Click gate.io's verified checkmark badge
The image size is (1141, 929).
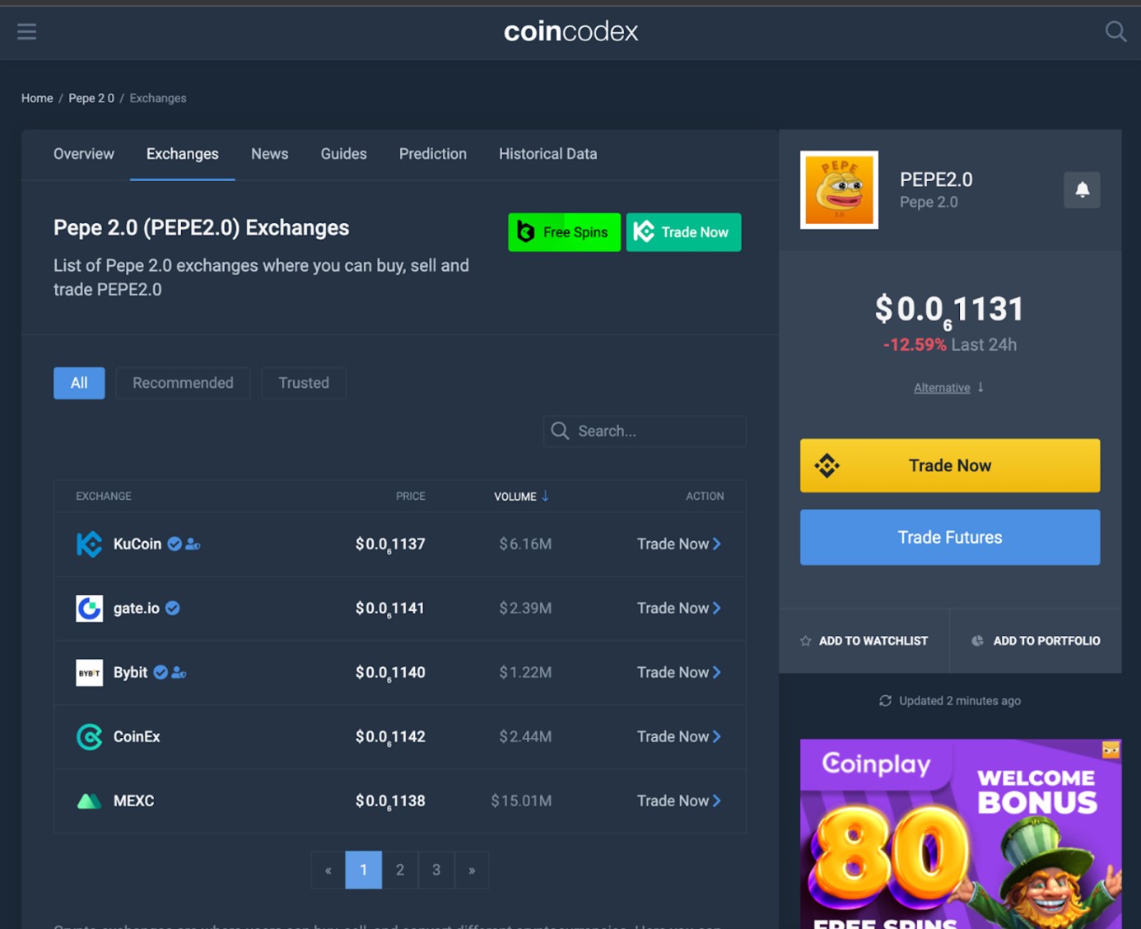click(x=172, y=608)
